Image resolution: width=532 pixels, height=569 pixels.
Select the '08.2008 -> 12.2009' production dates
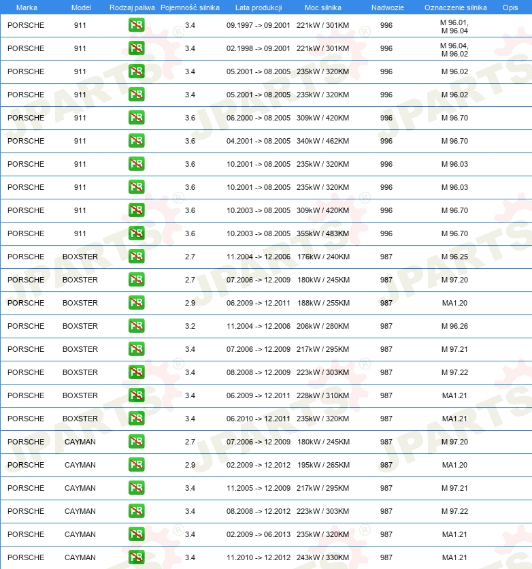click(x=259, y=372)
